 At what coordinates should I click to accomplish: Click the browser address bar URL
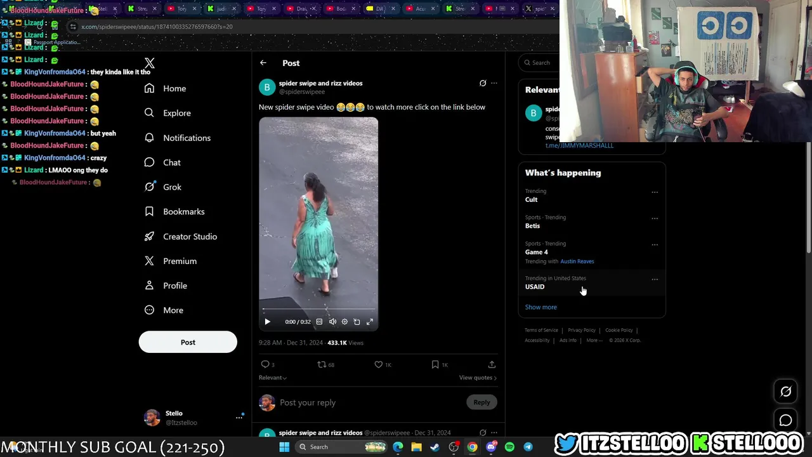coord(157,27)
